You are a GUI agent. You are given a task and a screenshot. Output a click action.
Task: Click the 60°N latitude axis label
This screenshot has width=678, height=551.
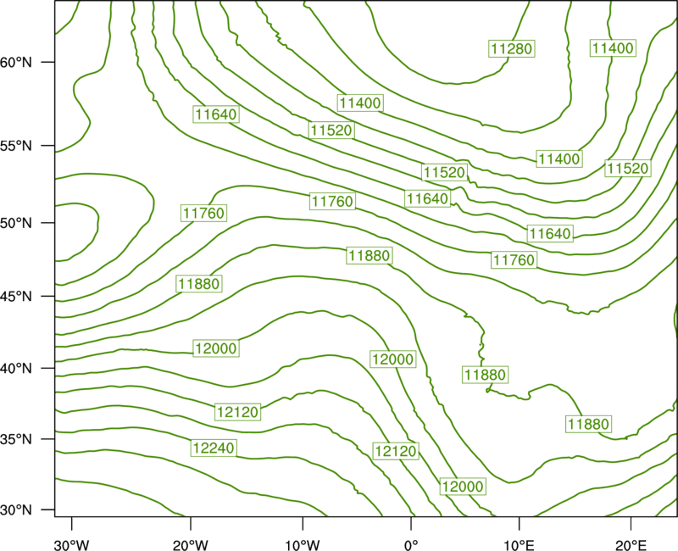[x=16, y=62]
